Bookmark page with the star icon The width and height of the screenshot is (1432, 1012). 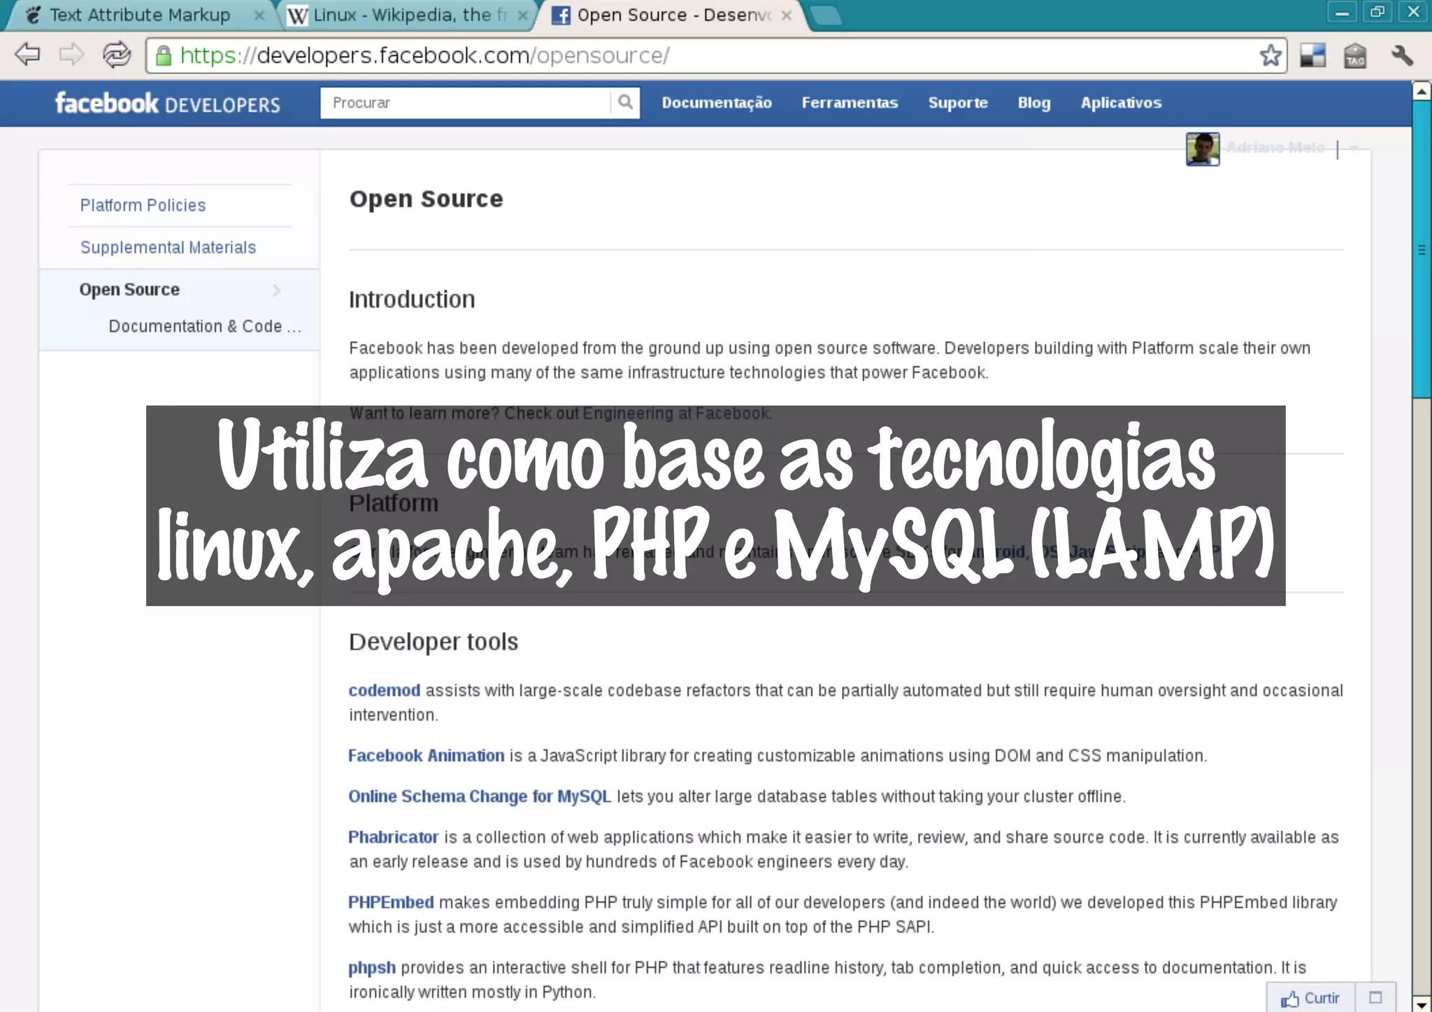click(1270, 55)
